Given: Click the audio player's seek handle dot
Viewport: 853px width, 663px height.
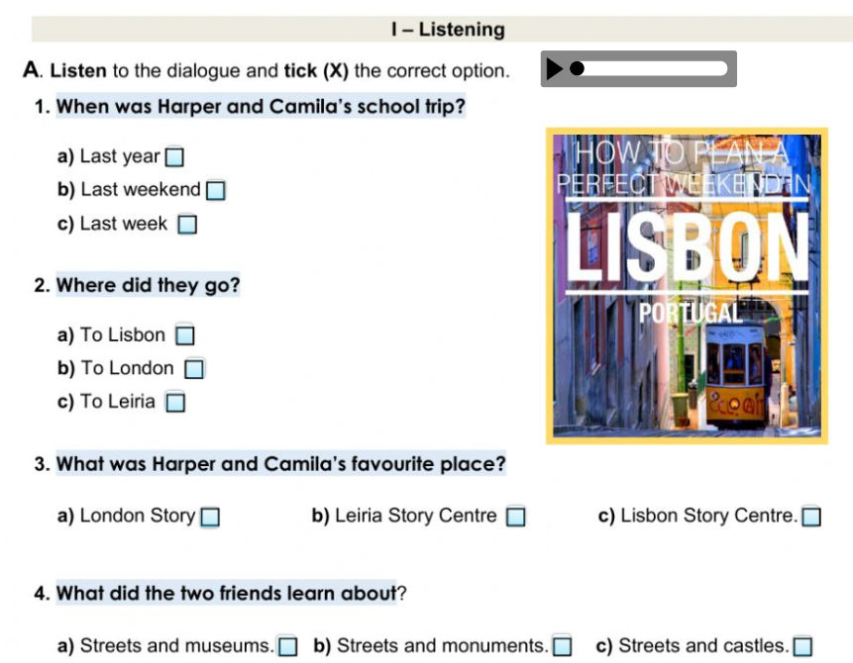Looking at the screenshot, I should (x=579, y=69).
